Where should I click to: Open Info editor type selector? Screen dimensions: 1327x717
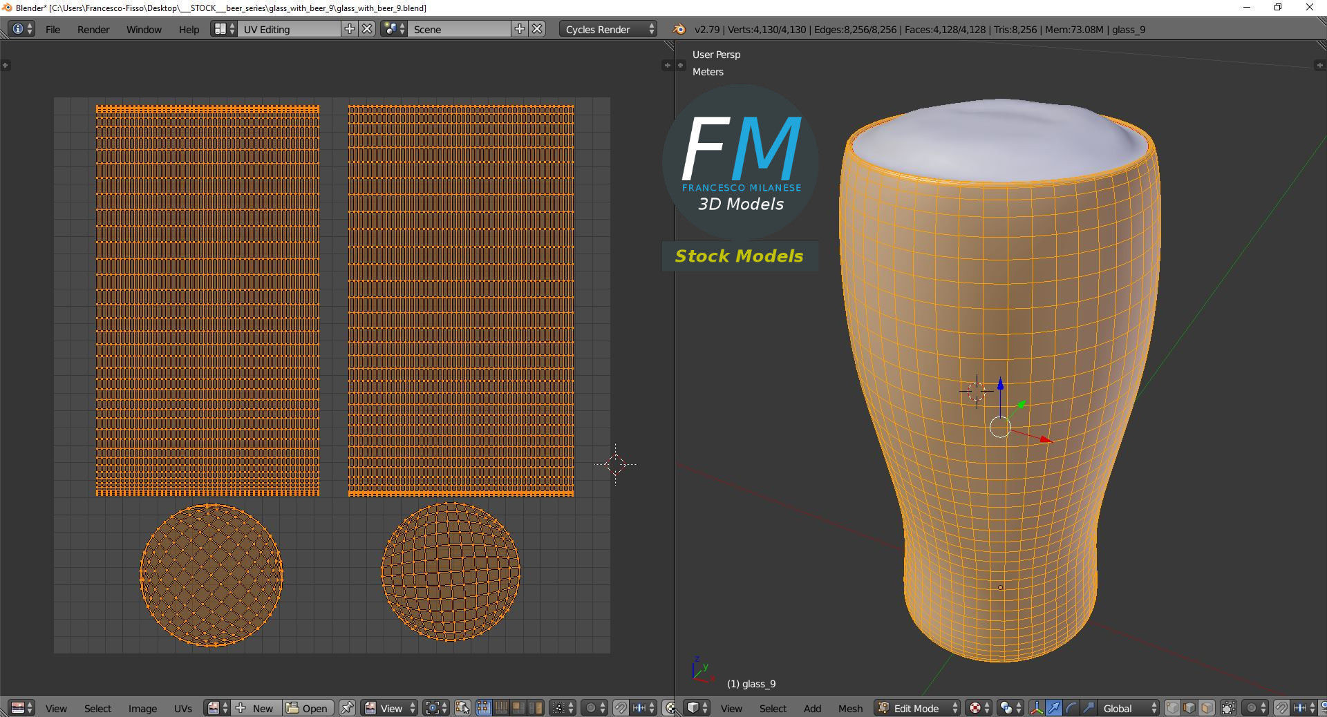click(21, 29)
